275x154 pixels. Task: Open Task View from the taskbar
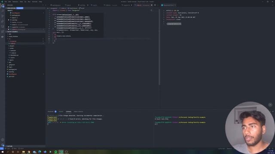[18, 152]
